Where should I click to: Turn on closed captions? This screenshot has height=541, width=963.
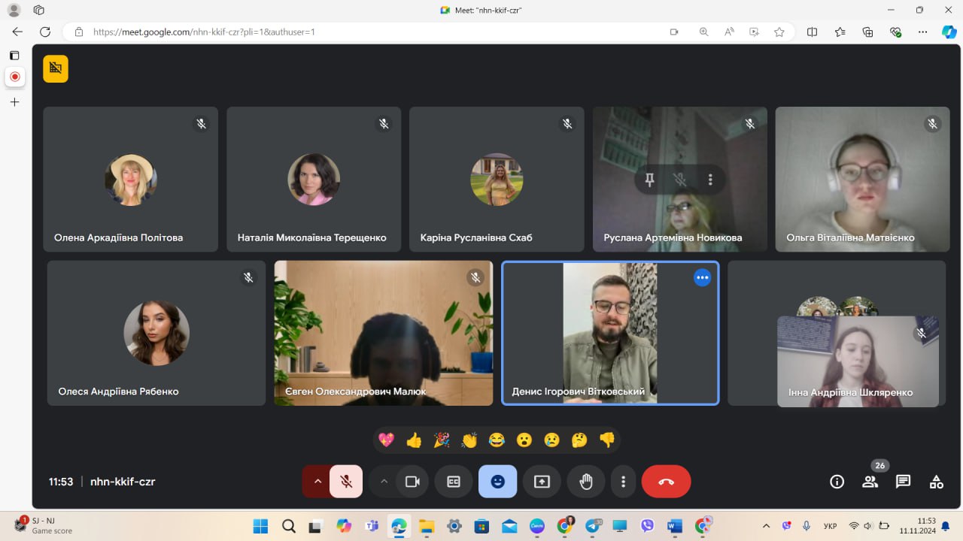click(x=454, y=482)
